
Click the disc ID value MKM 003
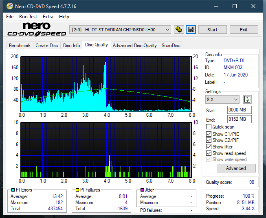click(x=233, y=68)
